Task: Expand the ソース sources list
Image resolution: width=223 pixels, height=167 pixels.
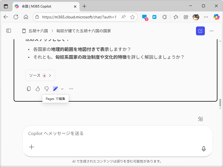Action: point(40,75)
